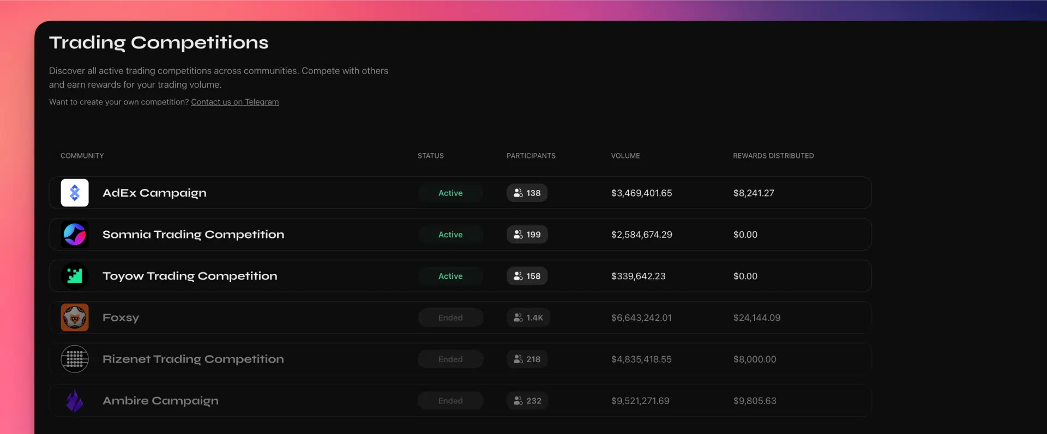Click the $24,144.09 rewards value
The height and width of the screenshot is (434, 1047).
(x=757, y=317)
